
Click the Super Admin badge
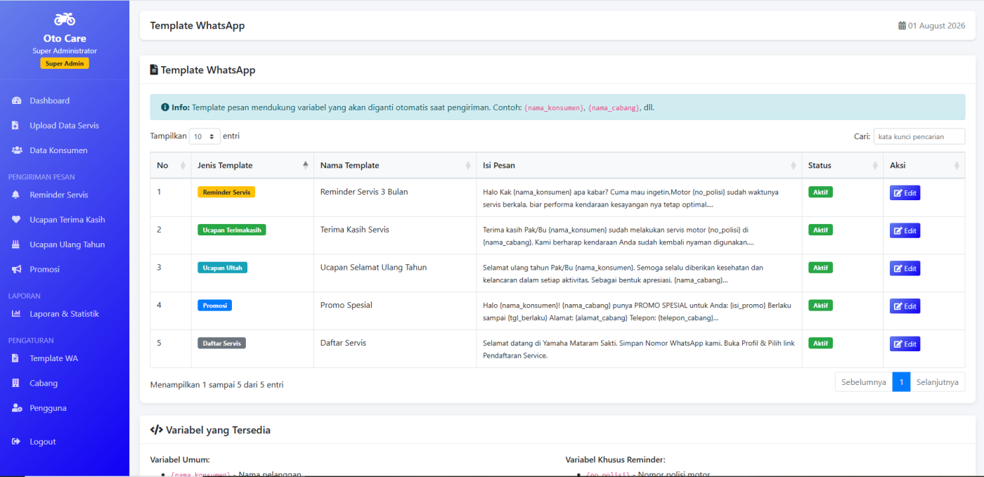[65, 63]
